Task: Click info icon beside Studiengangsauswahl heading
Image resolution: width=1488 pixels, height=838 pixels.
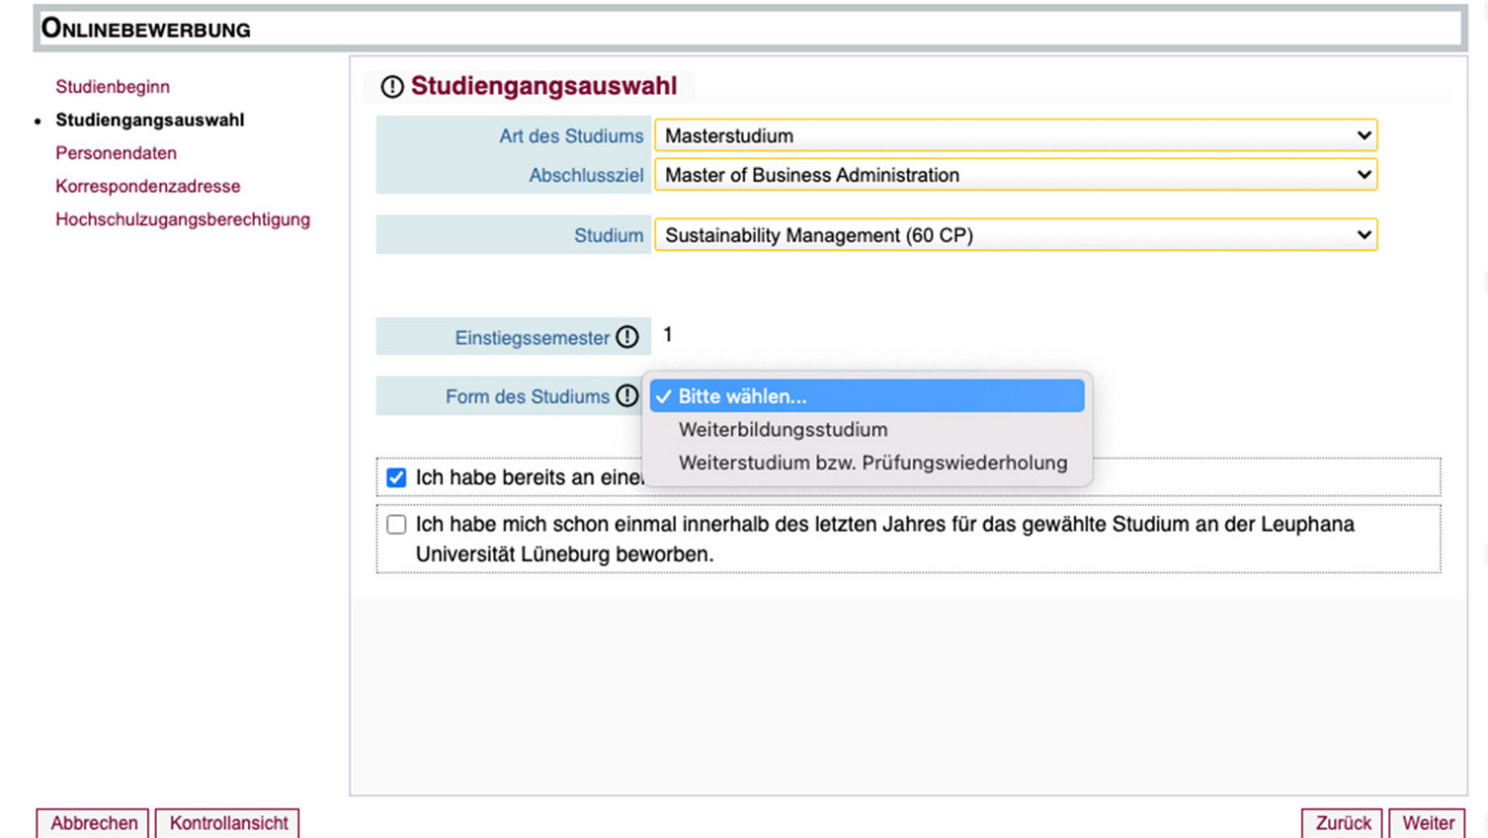Action: tap(392, 87)
